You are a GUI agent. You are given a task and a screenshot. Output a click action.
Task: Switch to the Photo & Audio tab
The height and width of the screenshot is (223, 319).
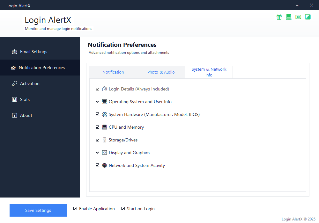161,72
